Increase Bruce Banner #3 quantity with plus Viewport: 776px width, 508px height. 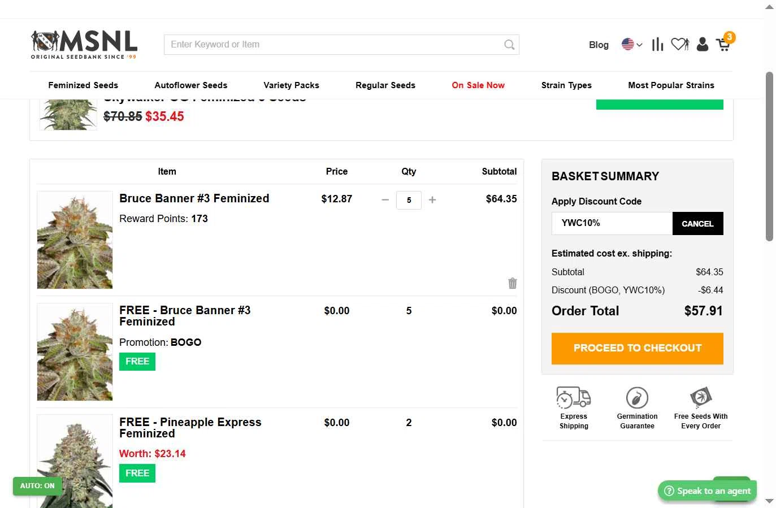[432, 200]
